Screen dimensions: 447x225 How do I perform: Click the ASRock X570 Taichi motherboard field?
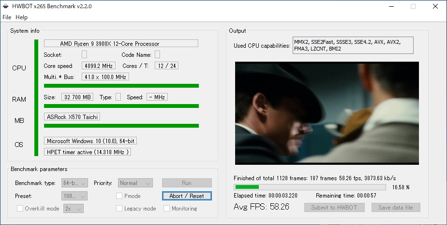click(x=72, y=117)
